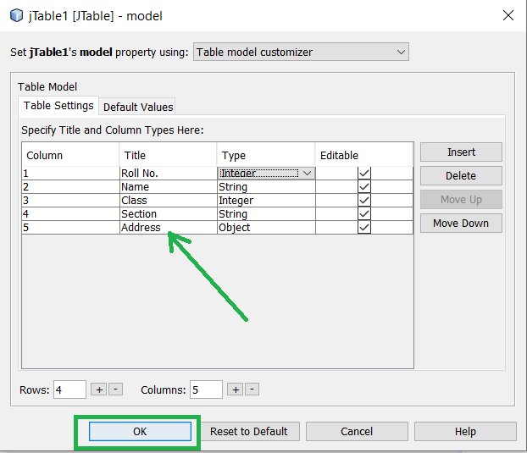Switch to the Default Values tab
Screen dimensions: 527x453
(x=138, y=107)
